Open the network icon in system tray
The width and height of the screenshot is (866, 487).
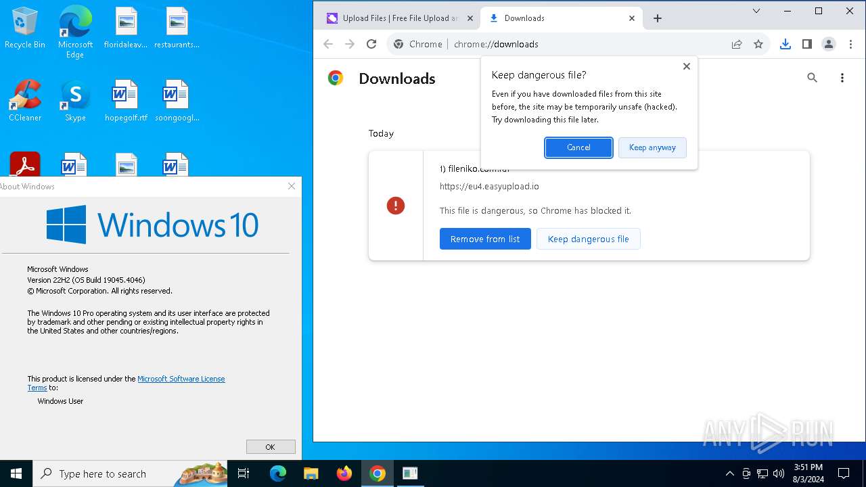[762, 473]
